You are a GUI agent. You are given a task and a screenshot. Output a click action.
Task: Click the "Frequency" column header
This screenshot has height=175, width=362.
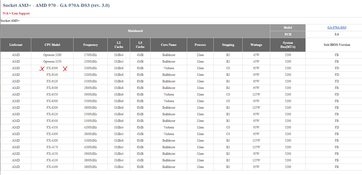pyautogui.click(x=90, y=45)
